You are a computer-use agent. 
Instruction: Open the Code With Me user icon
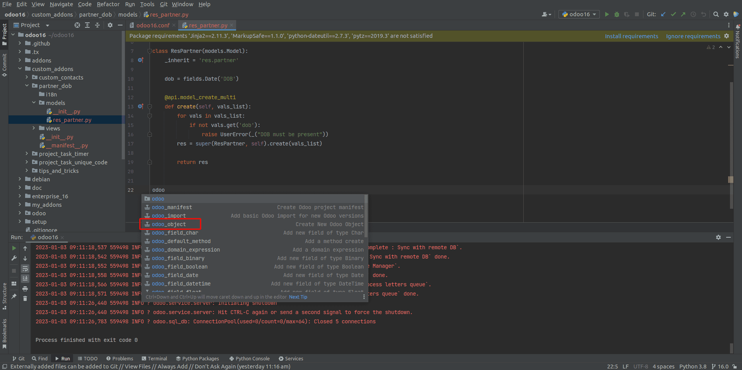[x=546, y=14]
